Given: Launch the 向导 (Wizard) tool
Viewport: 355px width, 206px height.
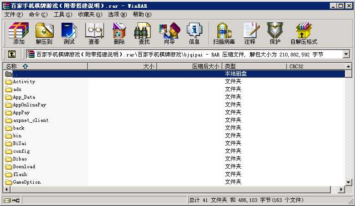Looking at the screenshot, I should [x=170, y=33].
